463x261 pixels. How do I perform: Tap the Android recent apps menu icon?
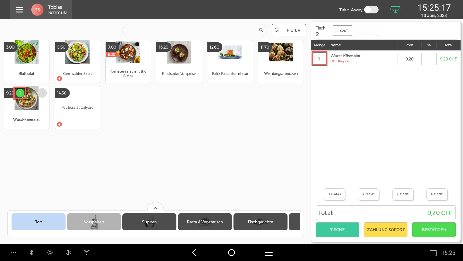pyautogui.click(x=269, y=252)
